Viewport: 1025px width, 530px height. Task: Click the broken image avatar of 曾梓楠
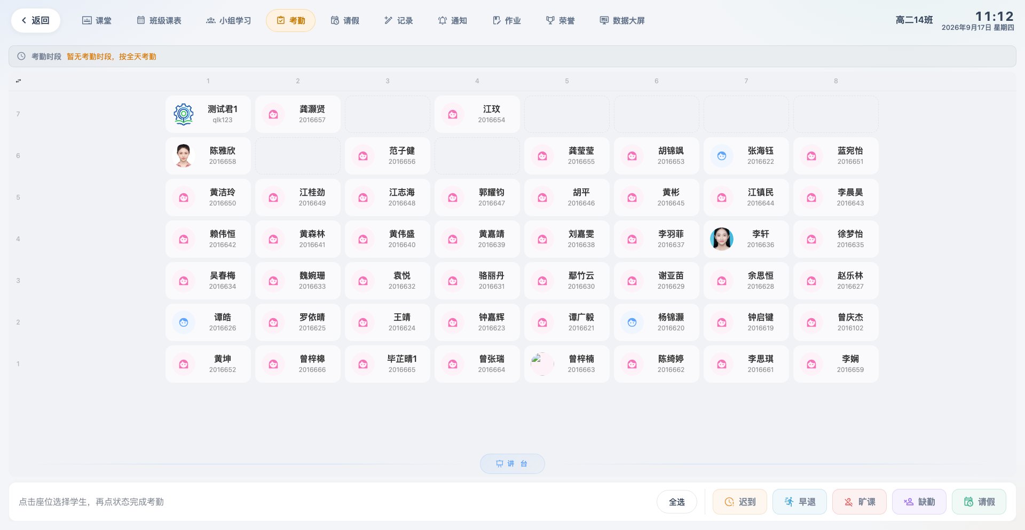tap(542, 364)
